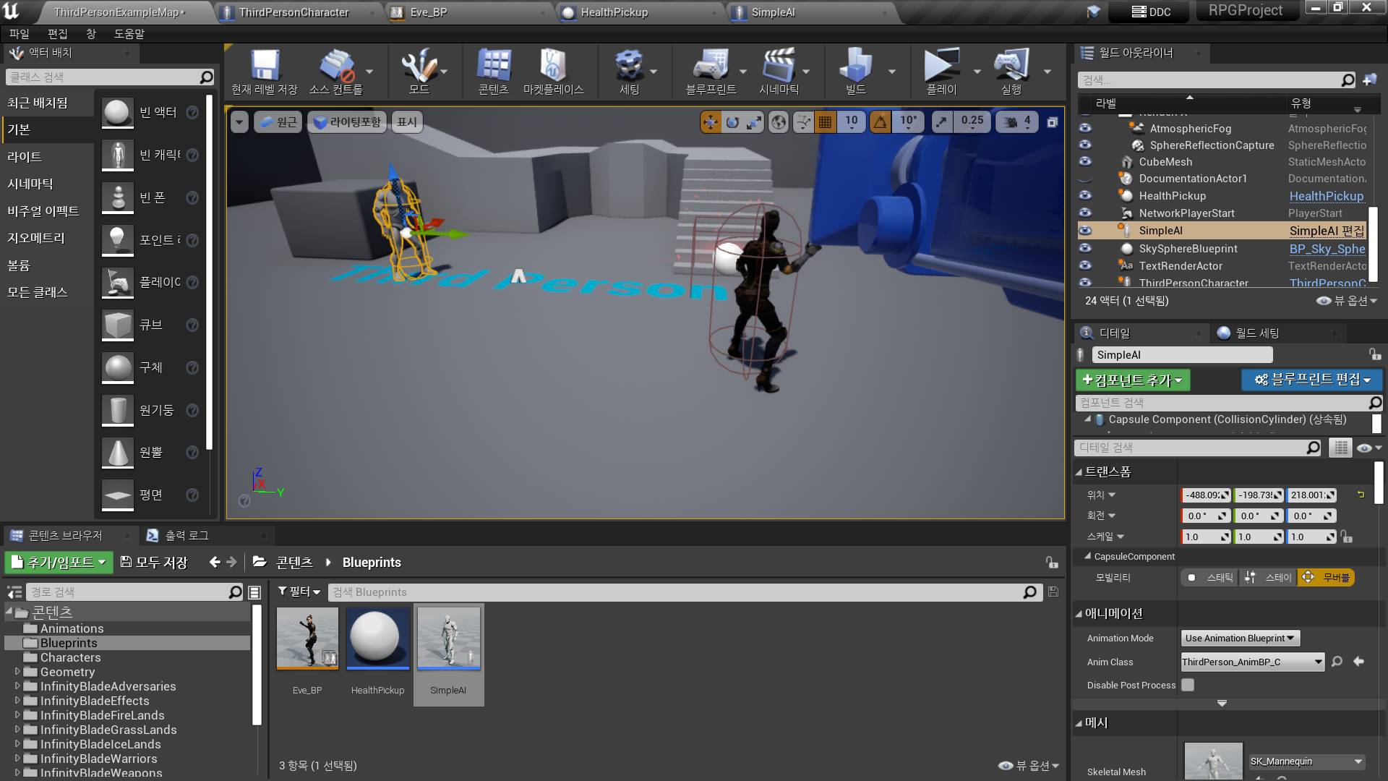Screen dimensions: 1388x781
Task: Expand the InfinityBladeAdversaries folder
Action: click(17, 686)
